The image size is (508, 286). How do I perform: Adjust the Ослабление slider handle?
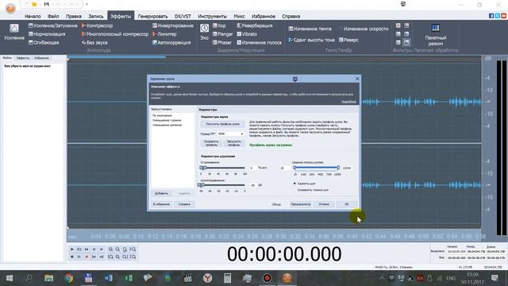[203, 168]
